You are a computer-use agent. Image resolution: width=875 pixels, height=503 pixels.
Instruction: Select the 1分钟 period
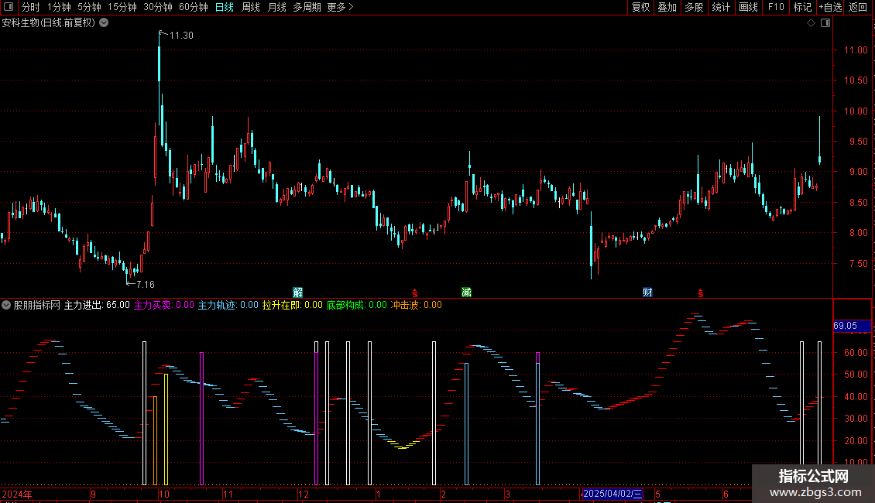pos(59,7)
